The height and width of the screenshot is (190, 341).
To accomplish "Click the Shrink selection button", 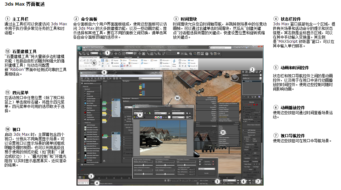I will point(247,114).
